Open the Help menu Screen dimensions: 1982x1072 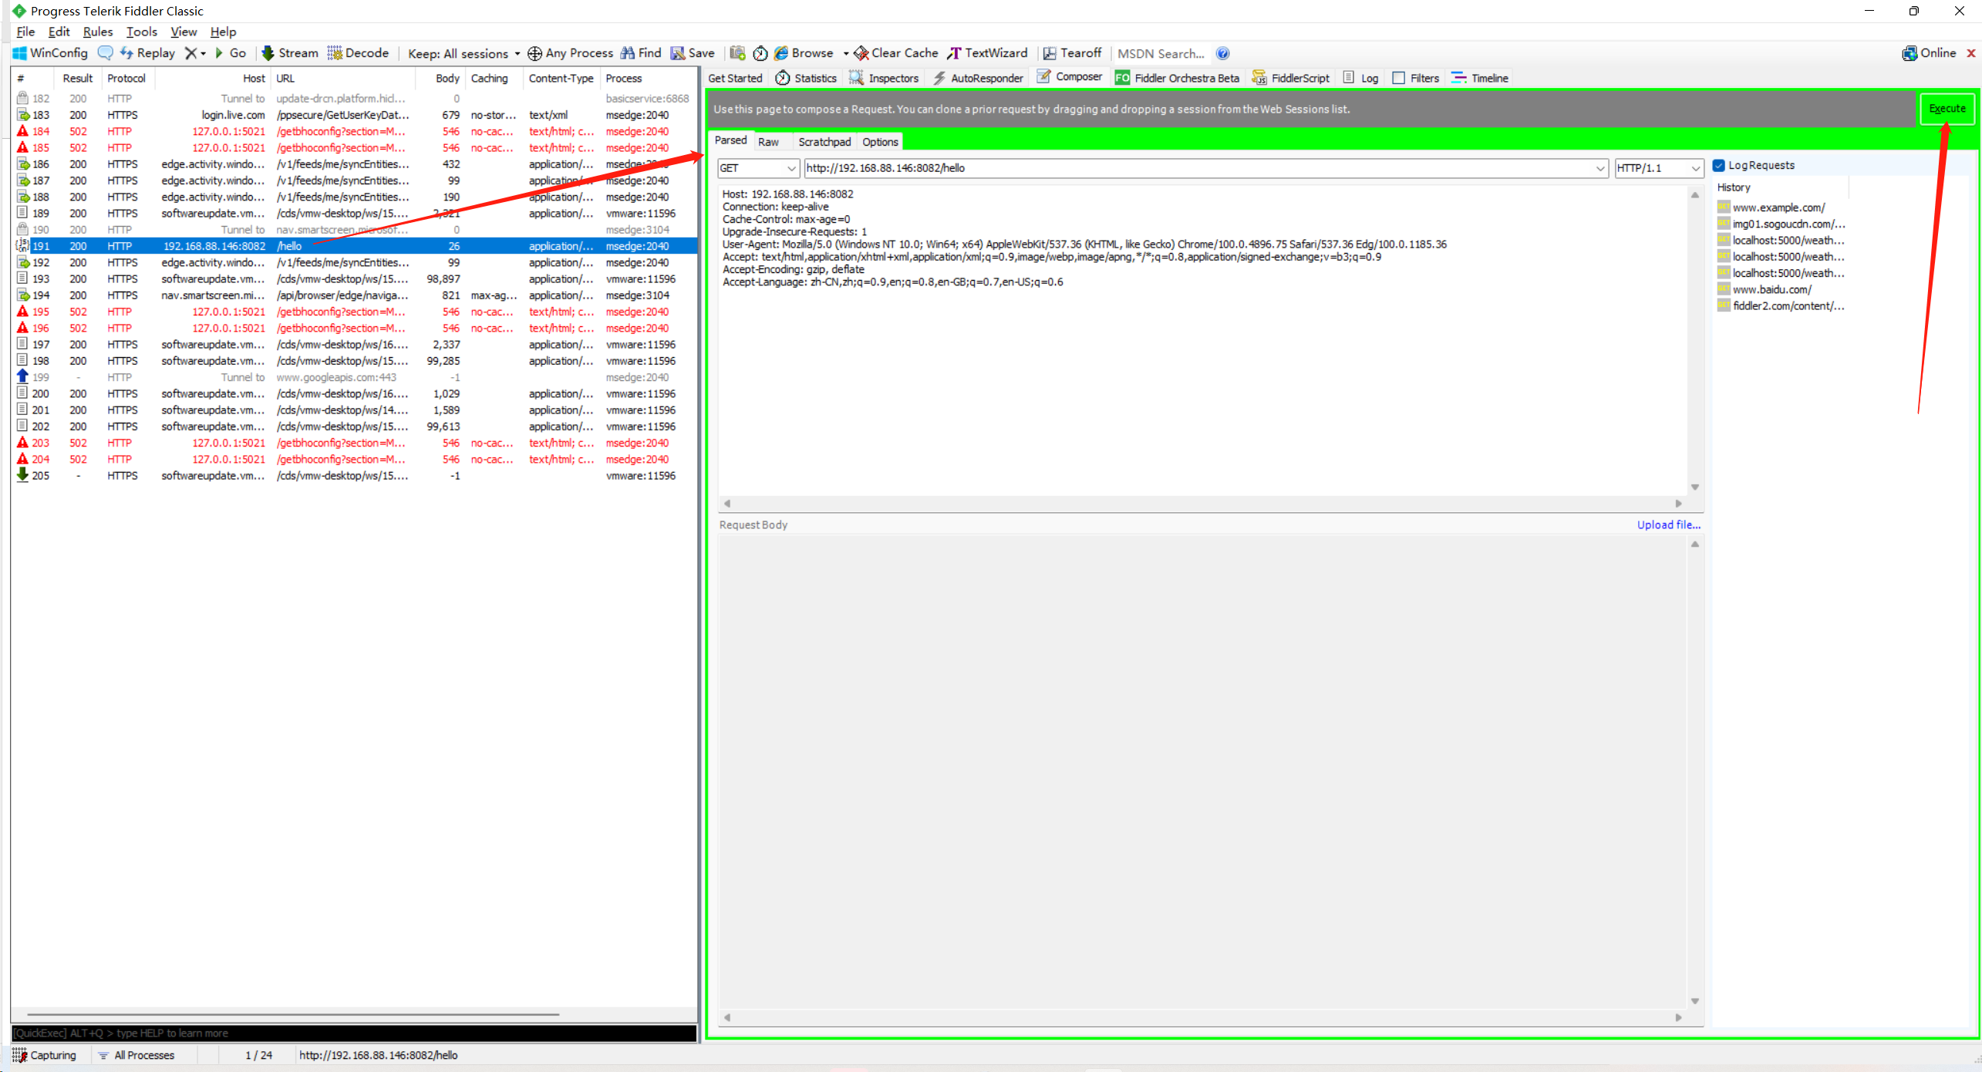pyautogui.click(x=223, y=32)
